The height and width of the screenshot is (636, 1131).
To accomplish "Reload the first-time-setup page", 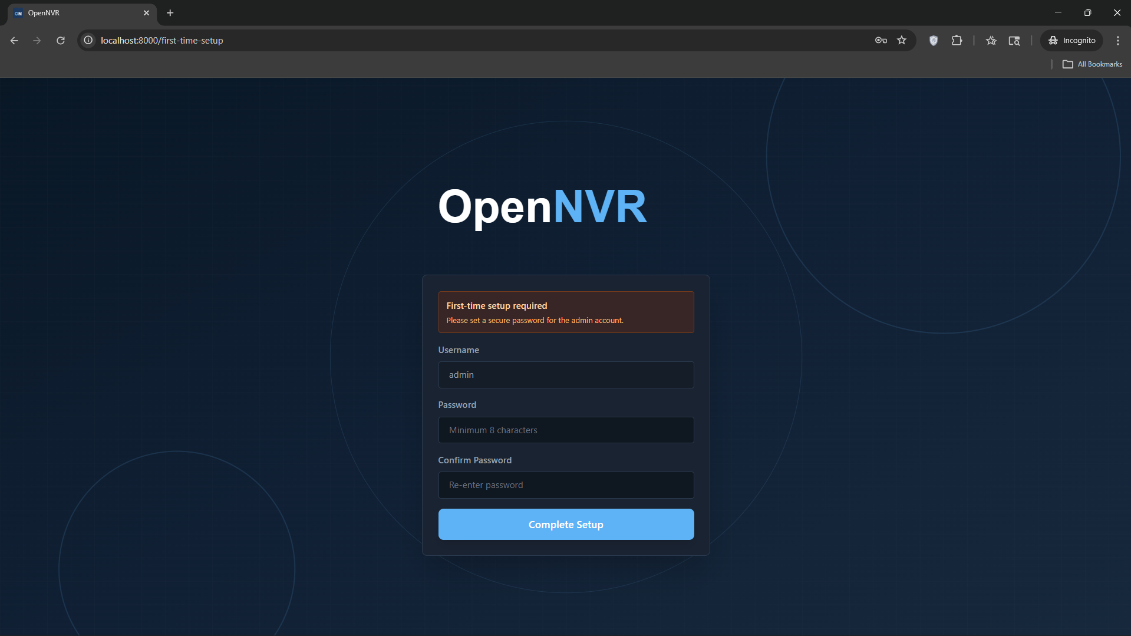I will 61,41.
